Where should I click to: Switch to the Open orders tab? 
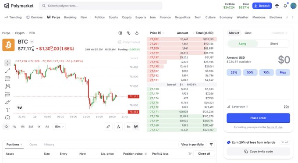33,145
